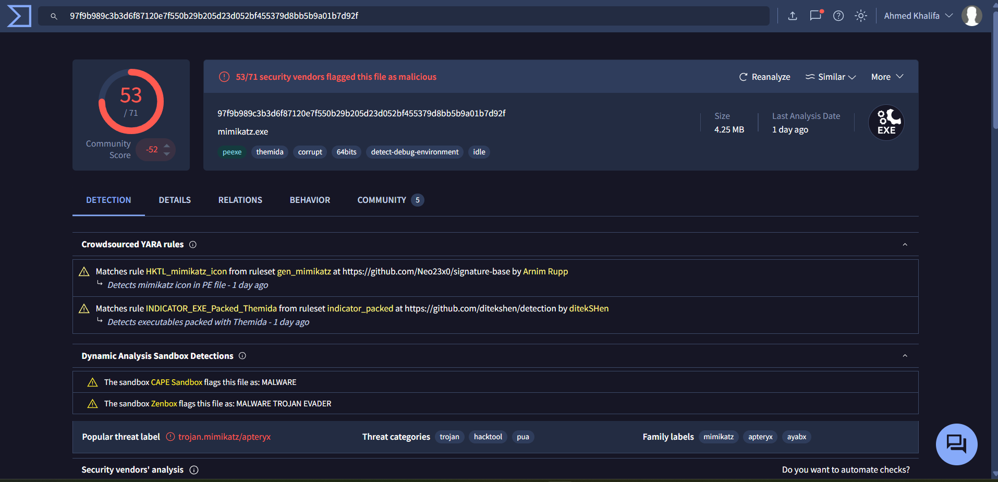Image resolution: width=998 pixels, height=482 pixels.
Task: Click the Reanalyze button
Action: pyautogui.click(x=764, y=77)
